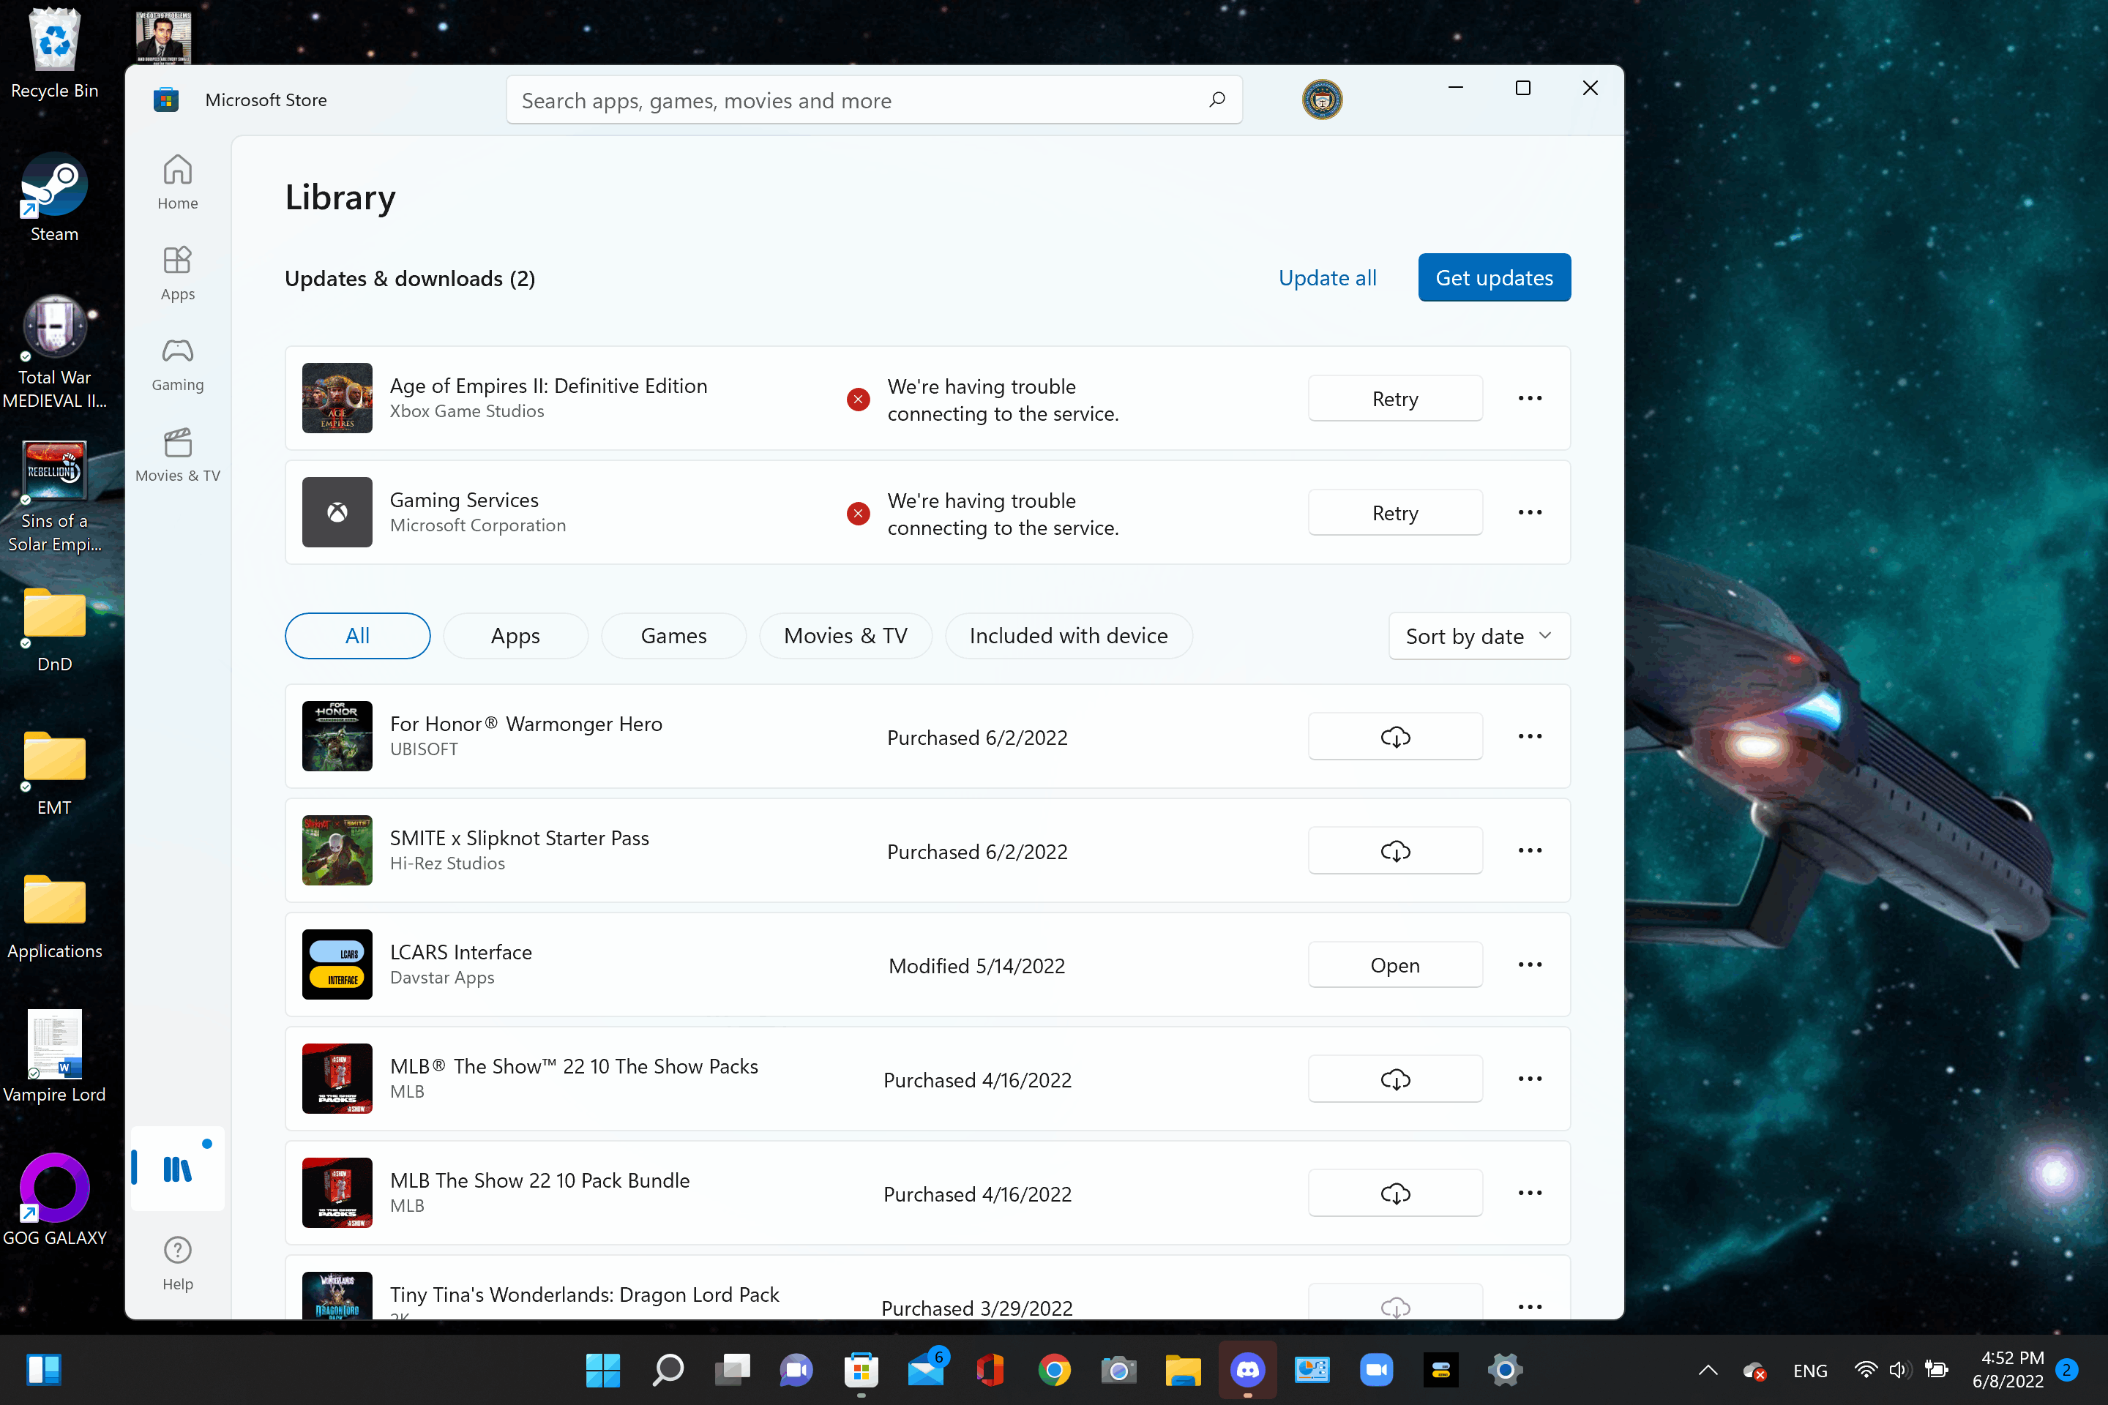Screen dimensions: 2108x1405
Task: Select Included with device filter toggle
Action: coord(1068,635)
